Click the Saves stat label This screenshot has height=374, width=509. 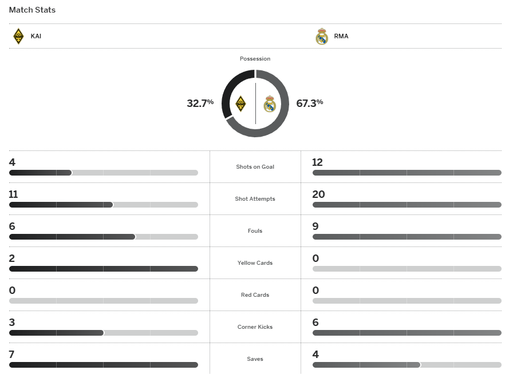click(255, 359)
